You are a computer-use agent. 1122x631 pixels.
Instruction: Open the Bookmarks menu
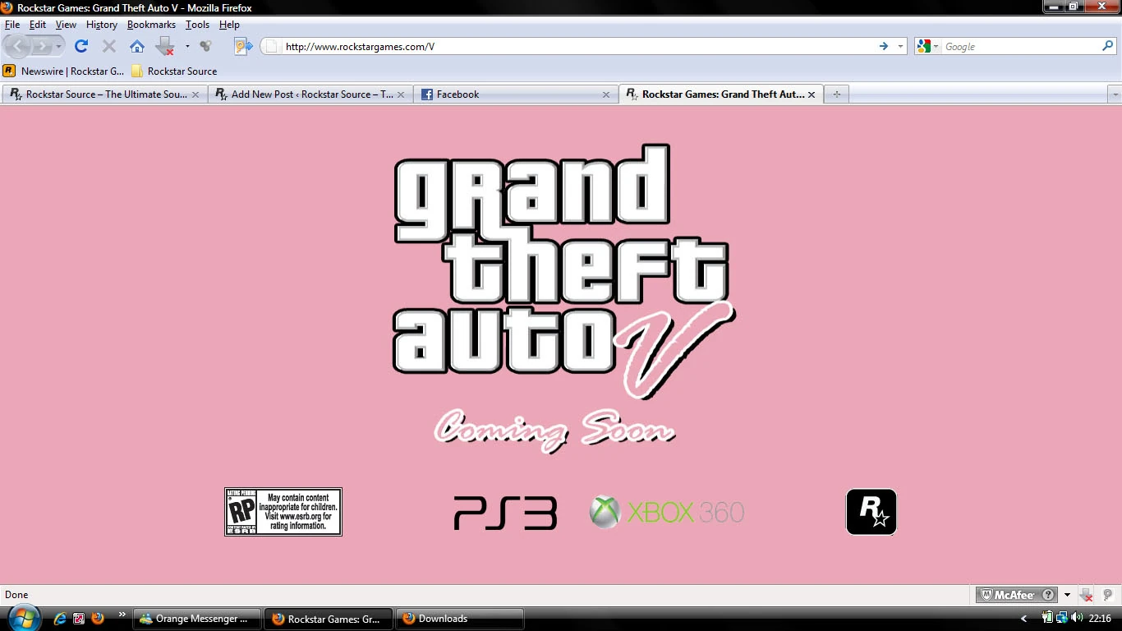pyautogui.click(x=151, y=25)
